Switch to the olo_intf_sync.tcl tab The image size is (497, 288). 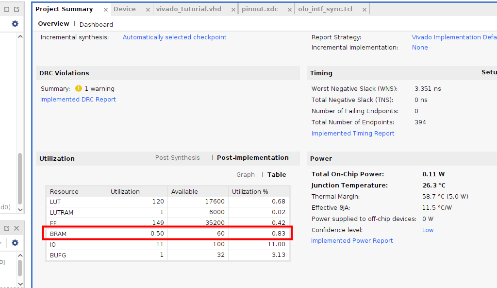point(325,9)
